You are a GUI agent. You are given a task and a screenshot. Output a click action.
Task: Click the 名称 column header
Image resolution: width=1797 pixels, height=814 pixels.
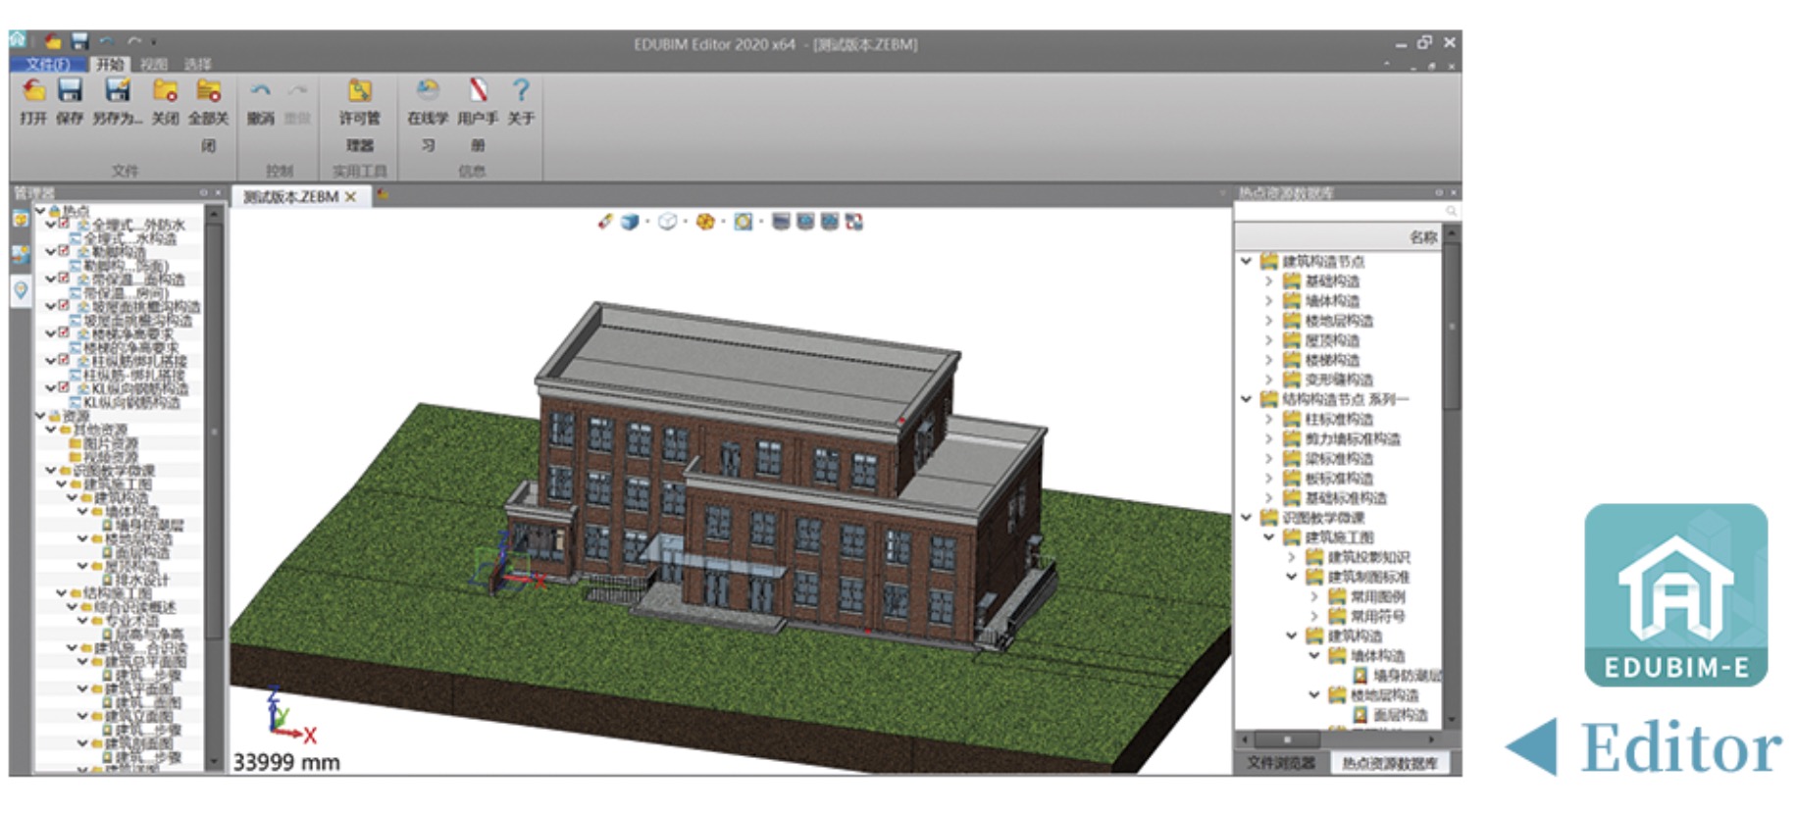(x=1338, y=237)
